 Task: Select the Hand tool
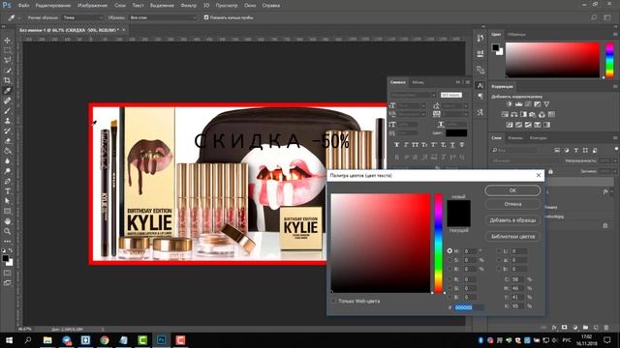[x=7, y=221]
